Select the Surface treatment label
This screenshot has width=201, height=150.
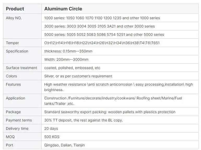(x=21, y=68)
